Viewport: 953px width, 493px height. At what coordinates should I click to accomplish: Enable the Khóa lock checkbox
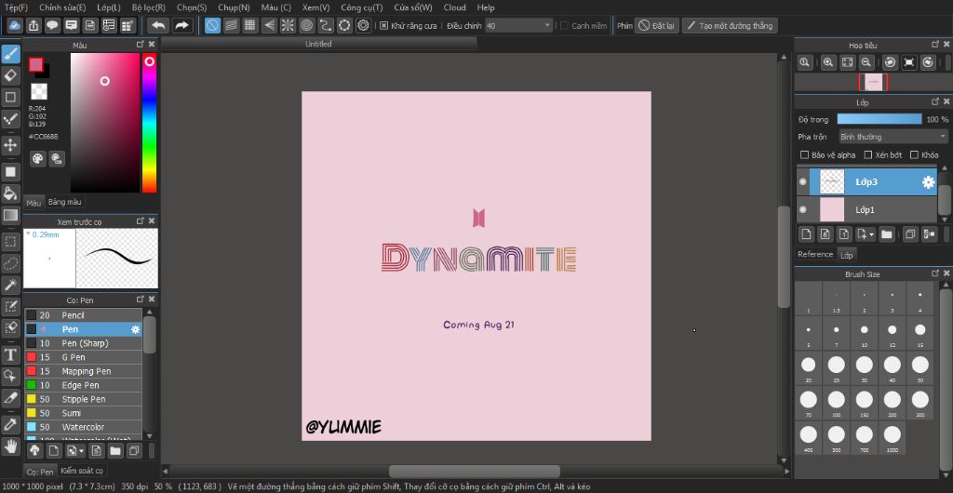914,154
